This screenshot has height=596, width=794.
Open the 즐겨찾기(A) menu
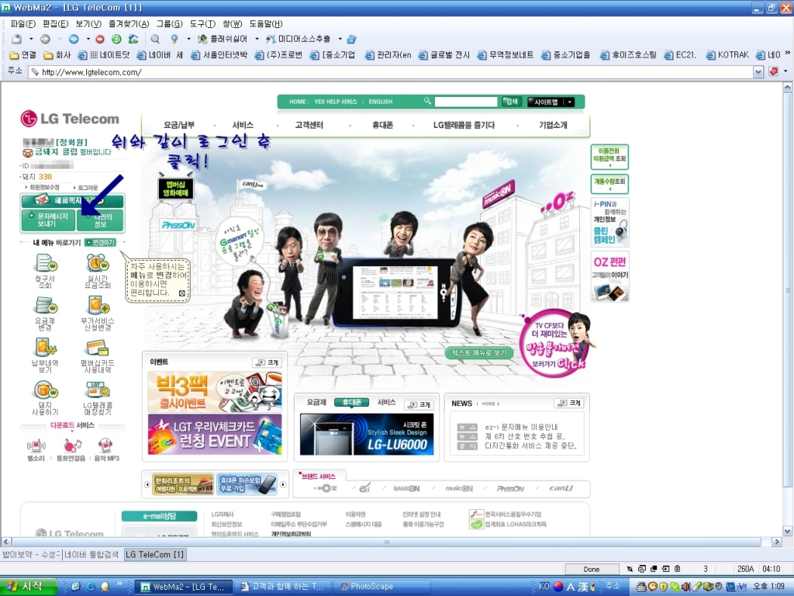[x=129, y=24]
